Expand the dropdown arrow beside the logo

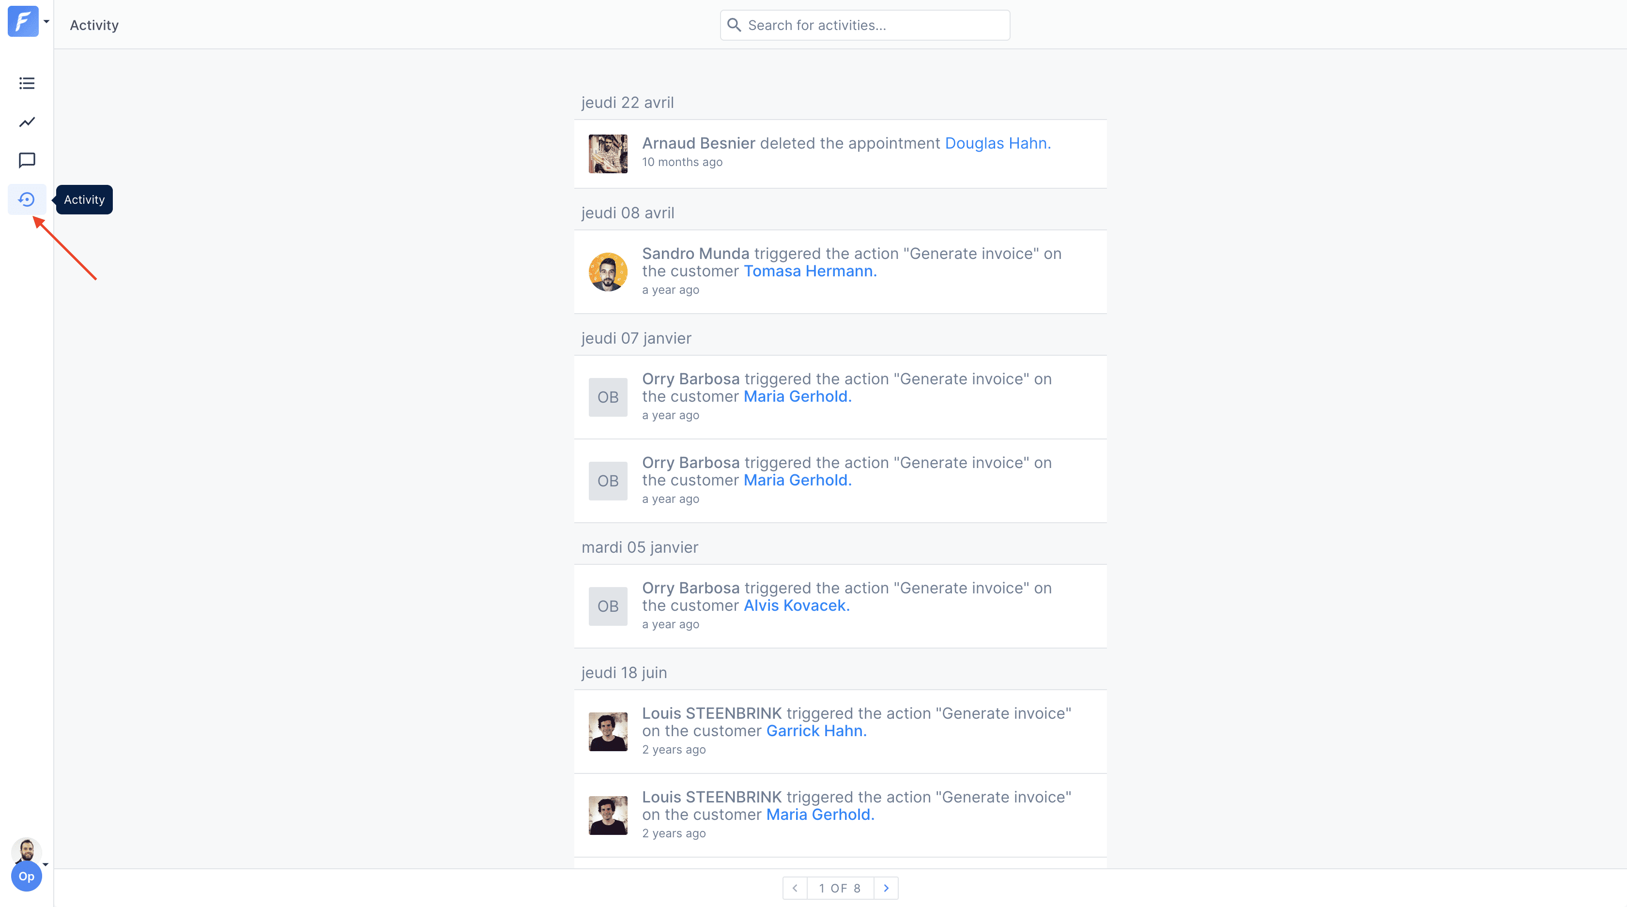pos(47,21)
